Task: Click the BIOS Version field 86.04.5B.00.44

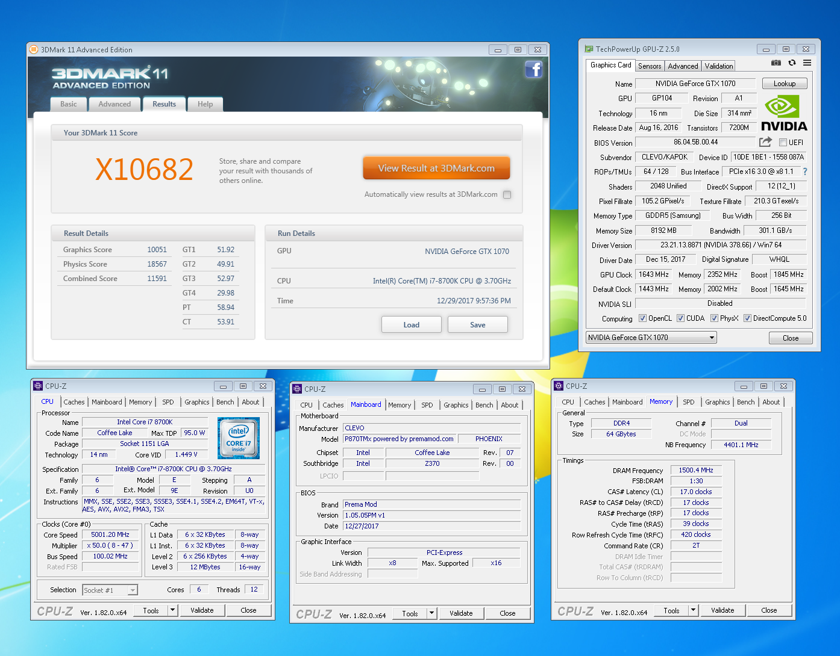Action: point(695,142)
